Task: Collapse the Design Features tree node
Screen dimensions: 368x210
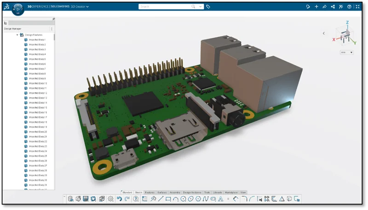Action: point(17,35)
